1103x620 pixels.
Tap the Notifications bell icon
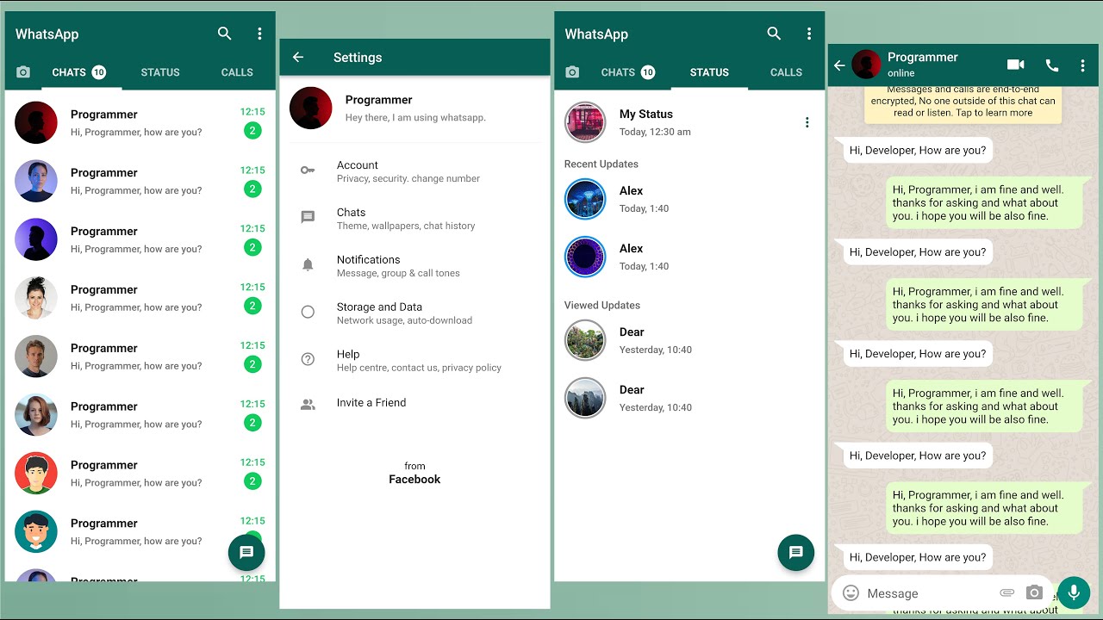[x=308, y=265]
